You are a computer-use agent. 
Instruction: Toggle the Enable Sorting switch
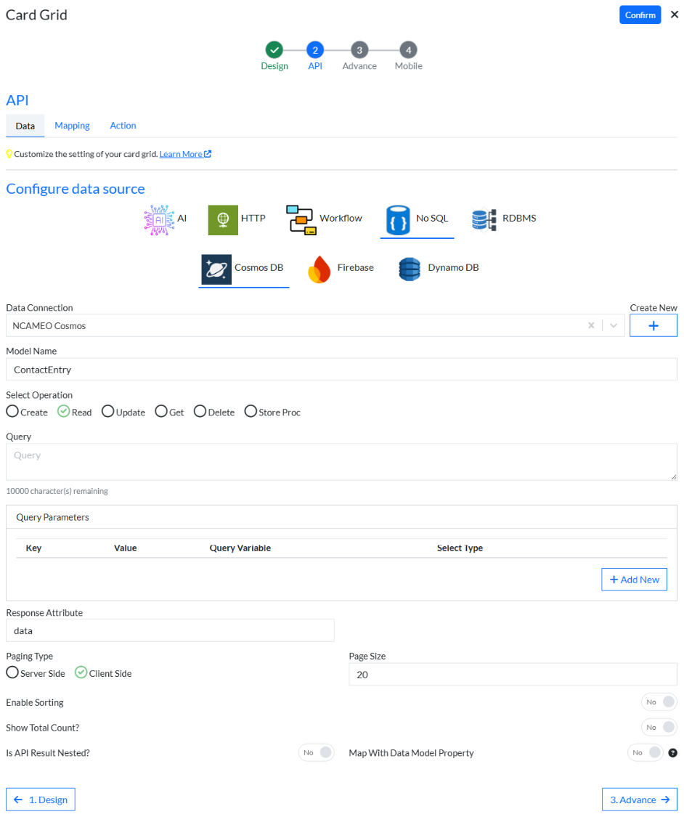coord(659,702)
